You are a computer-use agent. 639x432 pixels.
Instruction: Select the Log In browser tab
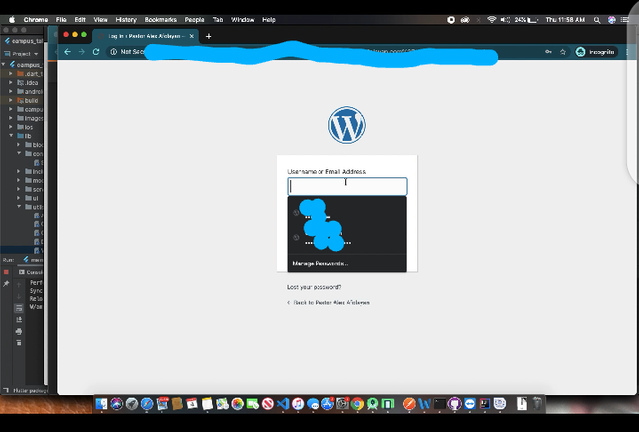click(145, 36)
